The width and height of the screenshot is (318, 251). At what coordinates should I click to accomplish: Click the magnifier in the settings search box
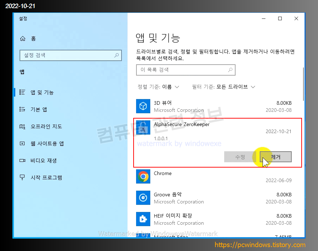(x=117, y=55)
